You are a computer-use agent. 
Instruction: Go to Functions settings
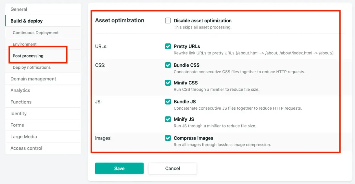coord(20,102)
